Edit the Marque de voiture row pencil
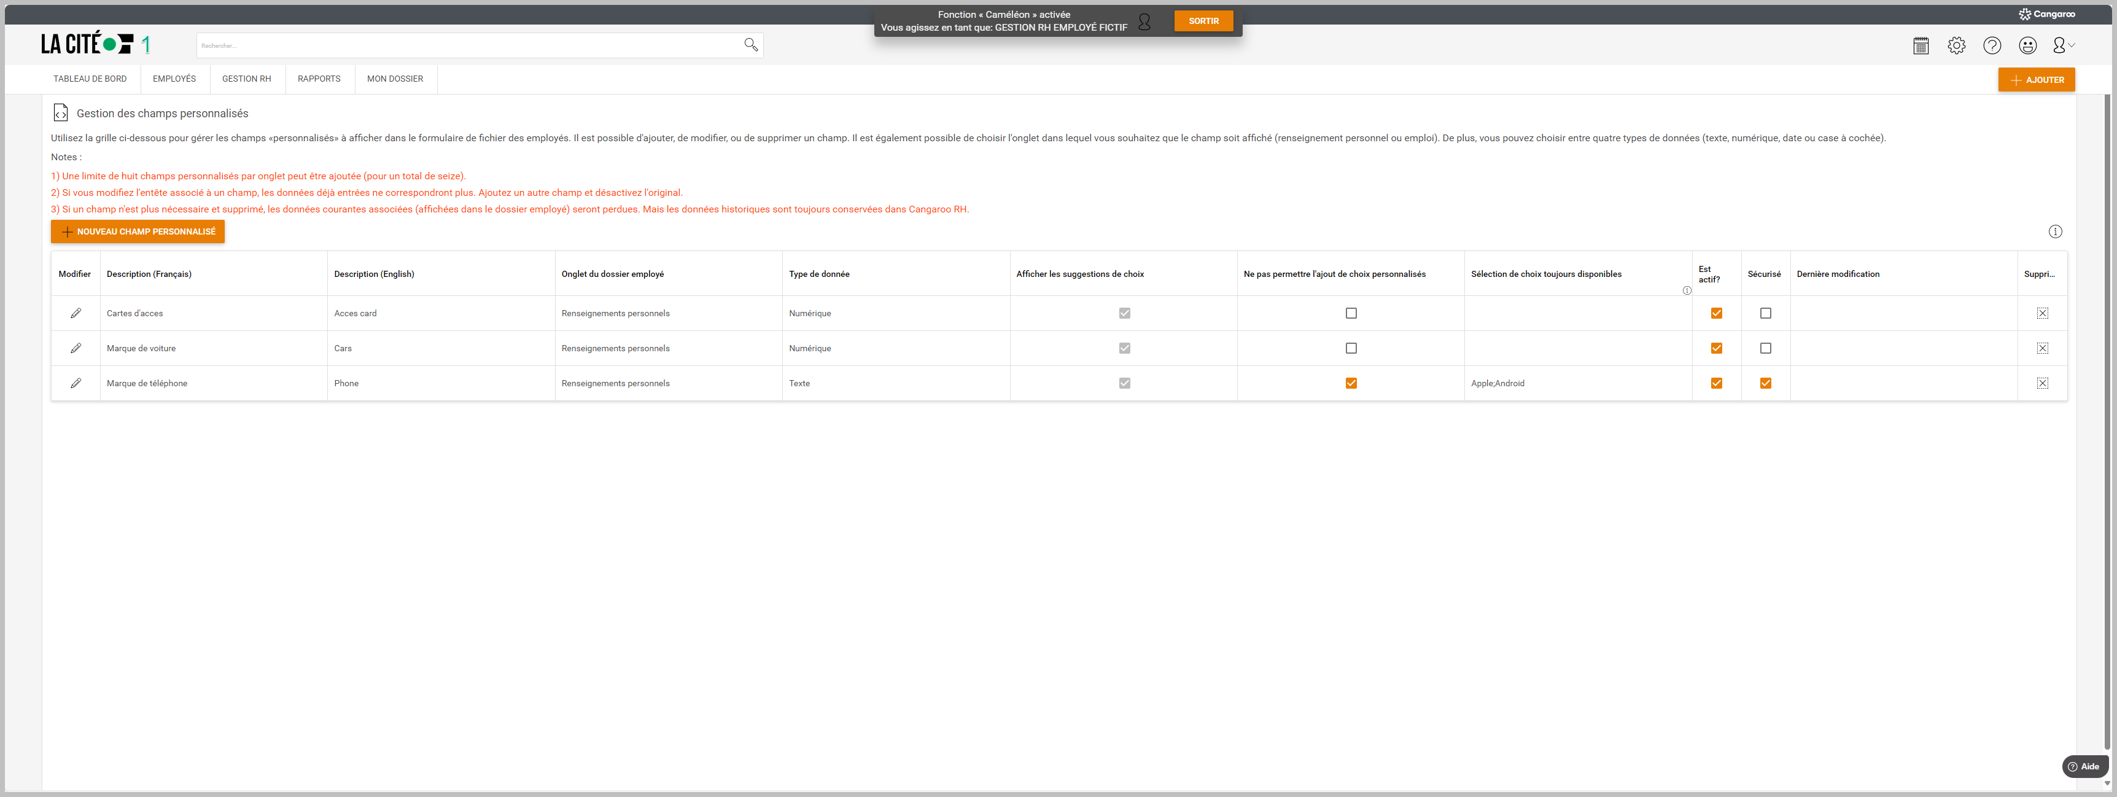2117x797 pixels. [76, 348]
